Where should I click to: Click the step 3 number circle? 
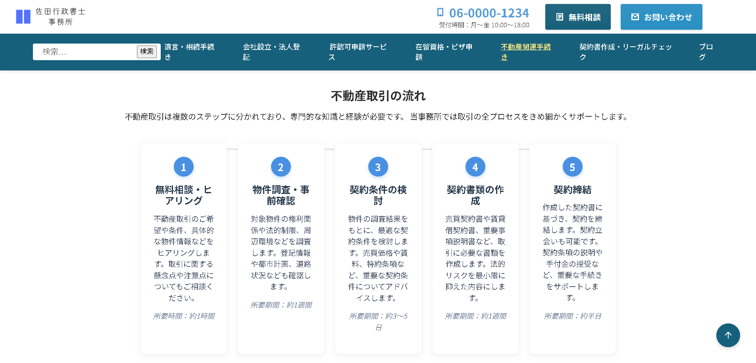pyautogui.click(x=378, y=167)
